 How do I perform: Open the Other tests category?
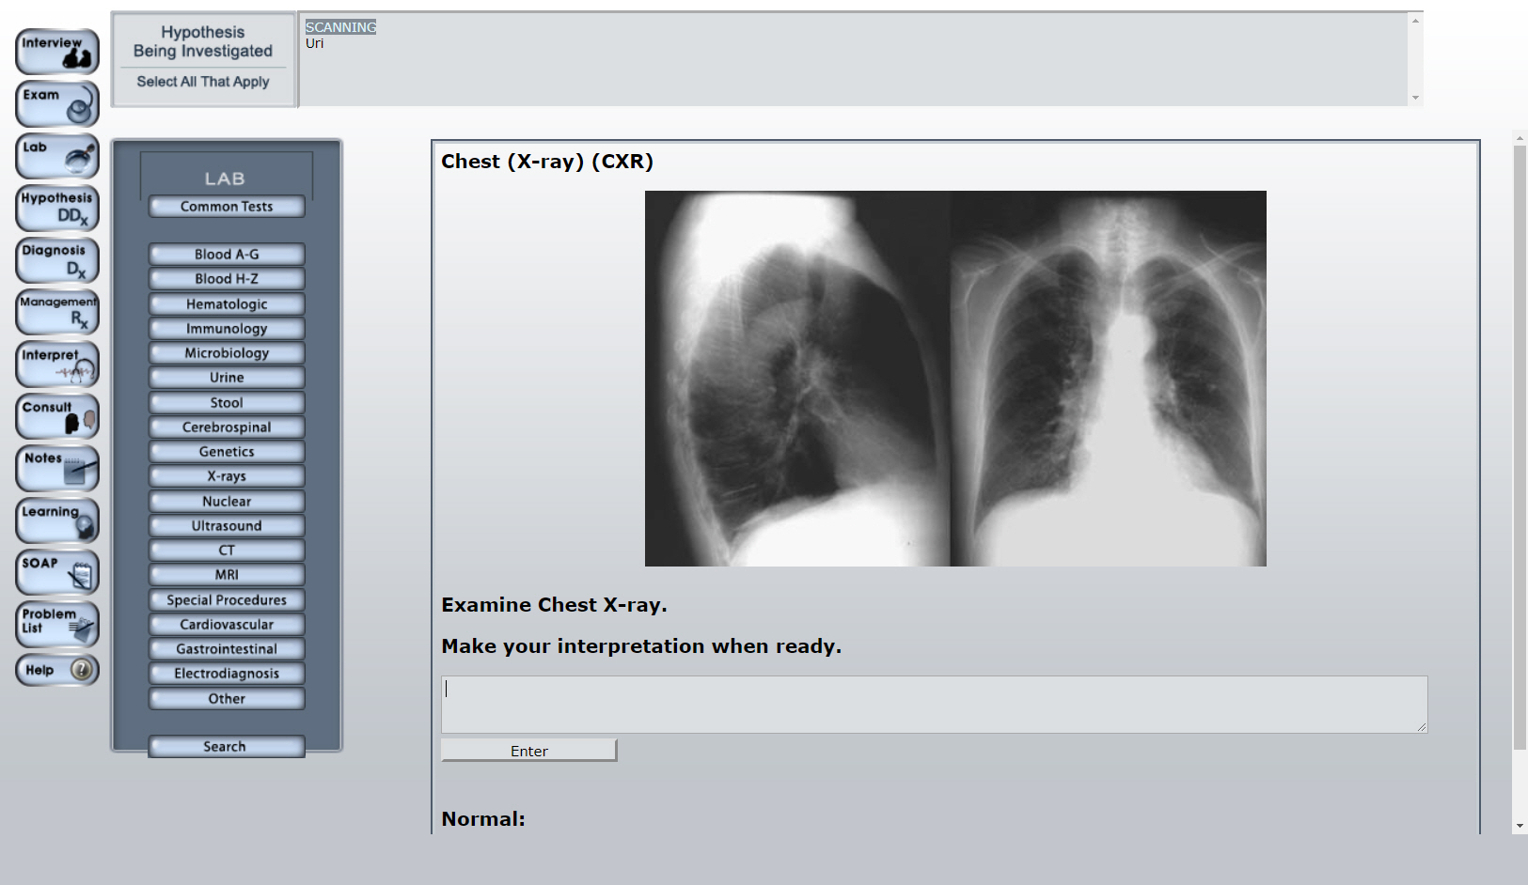pos(227,699)
